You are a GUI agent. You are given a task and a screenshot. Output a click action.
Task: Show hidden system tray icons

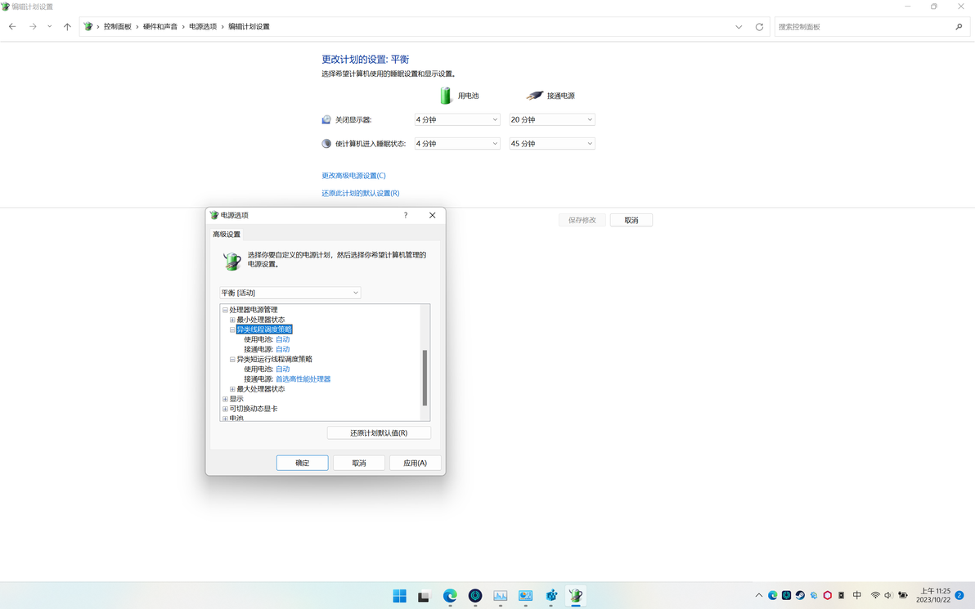[x=758, y=595]
